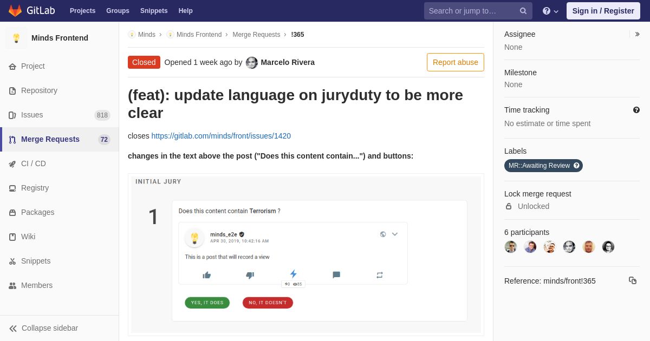Click the Merge Requests sidebar icon
Image resolution: width=650 pixels, height=341 pixels.
click(x=12, y=140)
